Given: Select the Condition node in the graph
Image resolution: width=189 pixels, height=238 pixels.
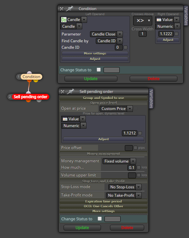Looking at the screenshot, I should pos(31,77).
